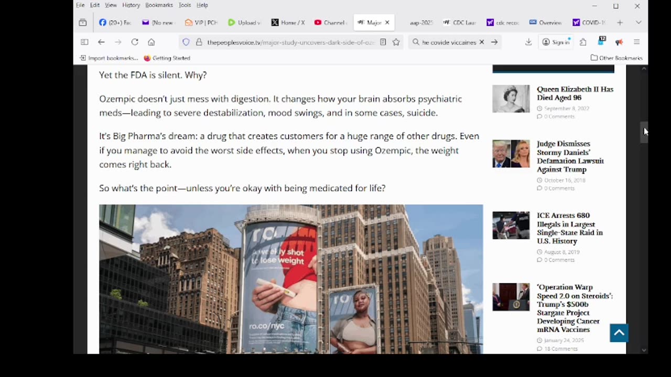
Task: Switch to the aap-2025 tab
Action: (421, 23)
